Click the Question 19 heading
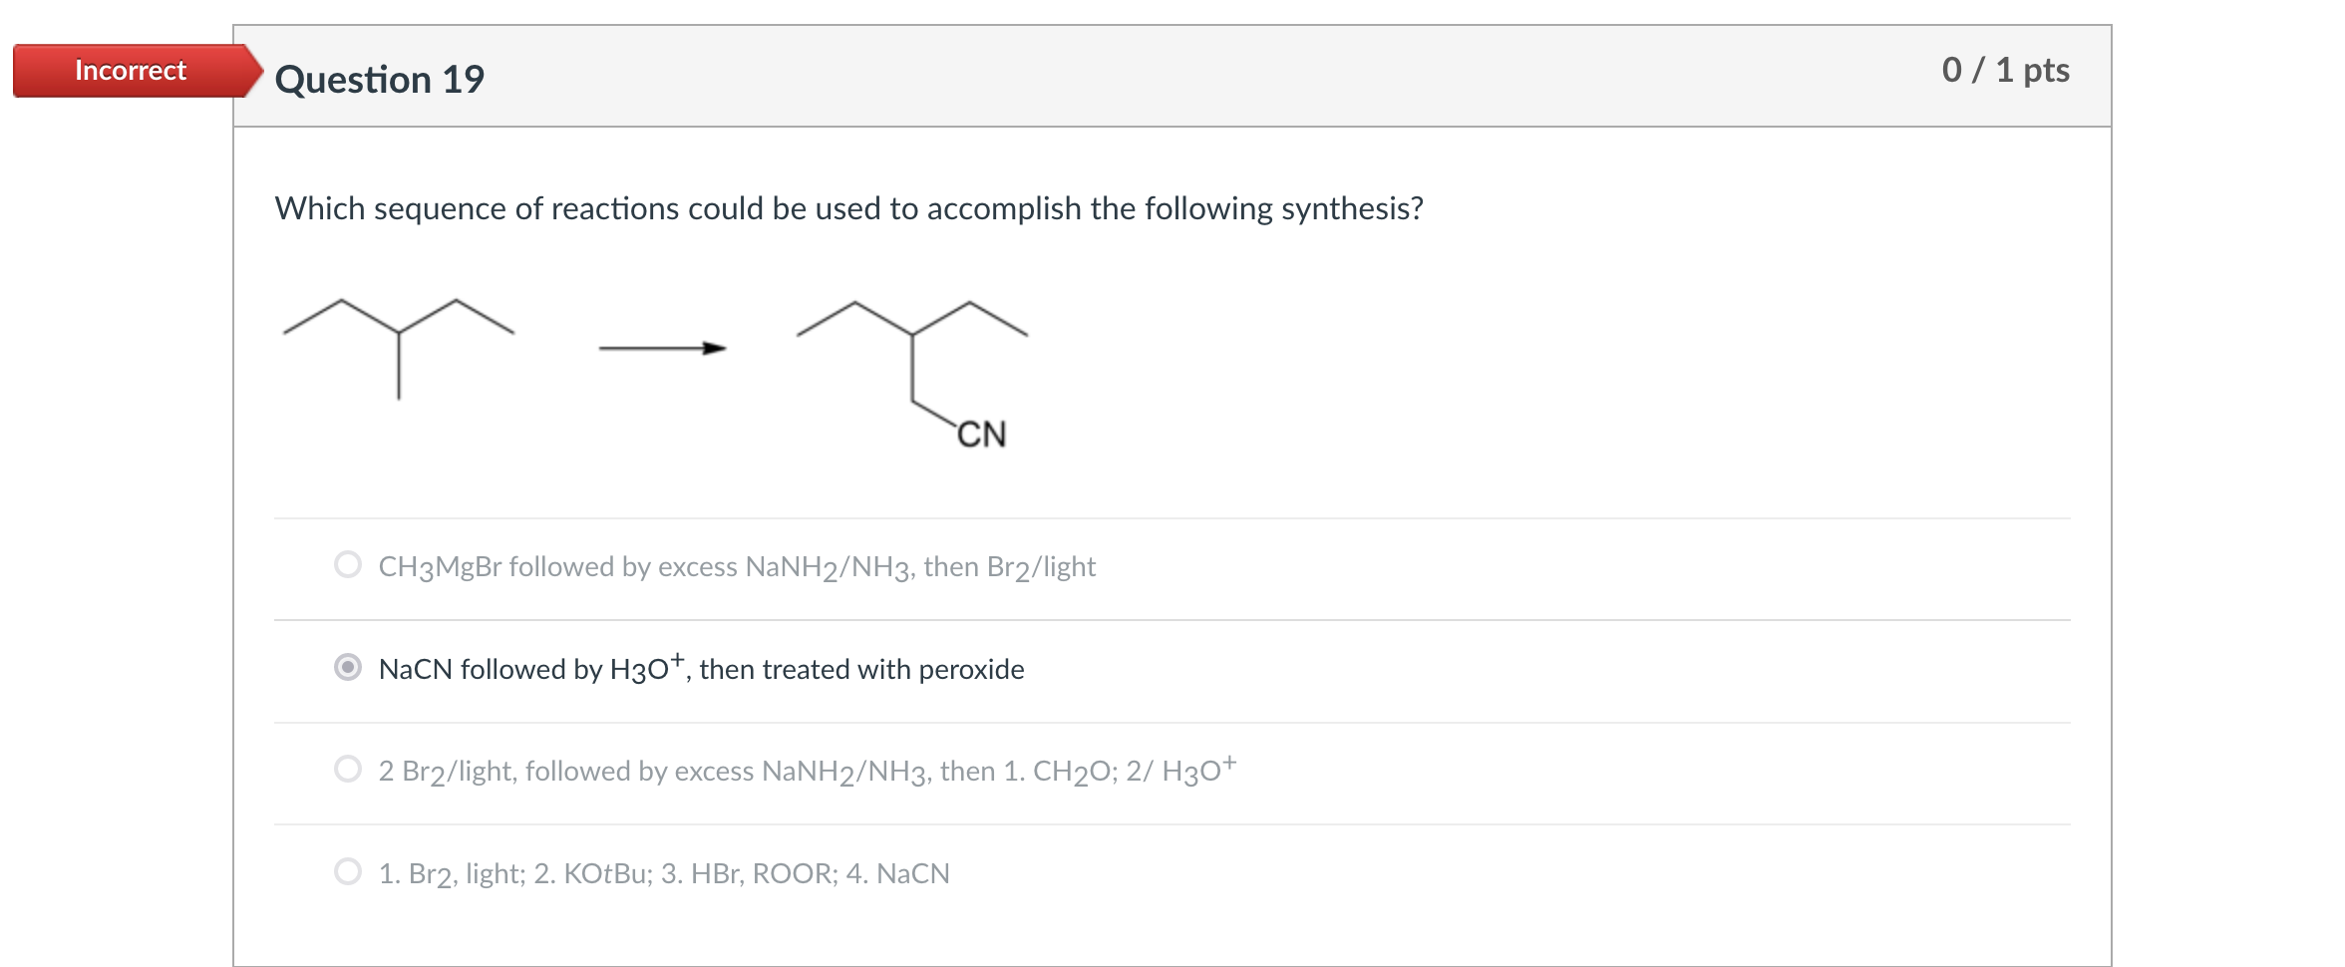Image resolution: width=2345 pixels, height=967 pixels. tap(380, 78)
